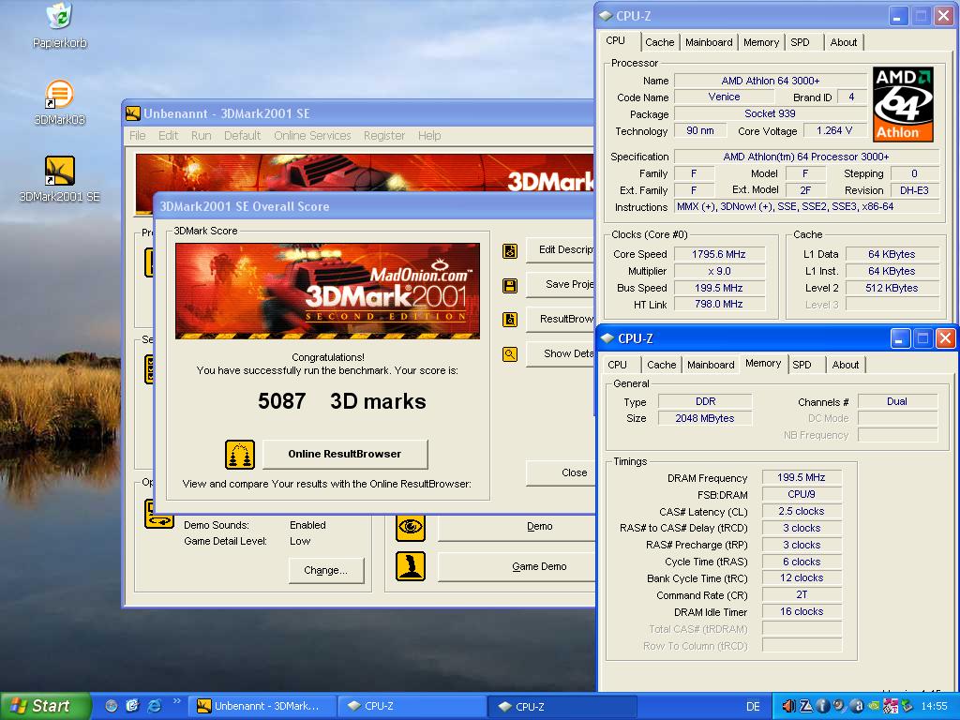Click the Edit Description icon
This screenshot has height=720, width=960.
(x=510, y=251)
